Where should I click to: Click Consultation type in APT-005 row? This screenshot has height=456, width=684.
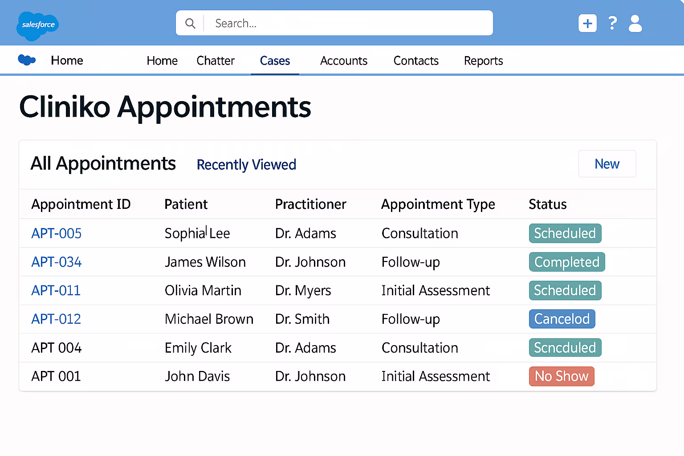point(420,233)
